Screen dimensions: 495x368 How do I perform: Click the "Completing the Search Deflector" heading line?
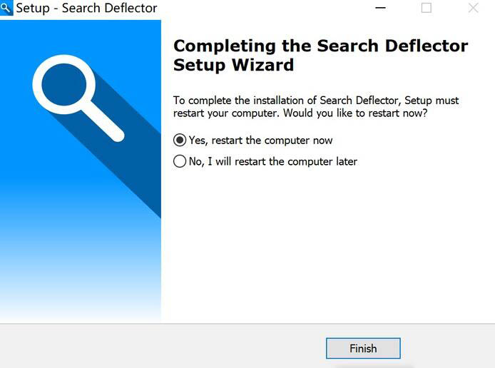pyautogui.click(x=320, y=46)
